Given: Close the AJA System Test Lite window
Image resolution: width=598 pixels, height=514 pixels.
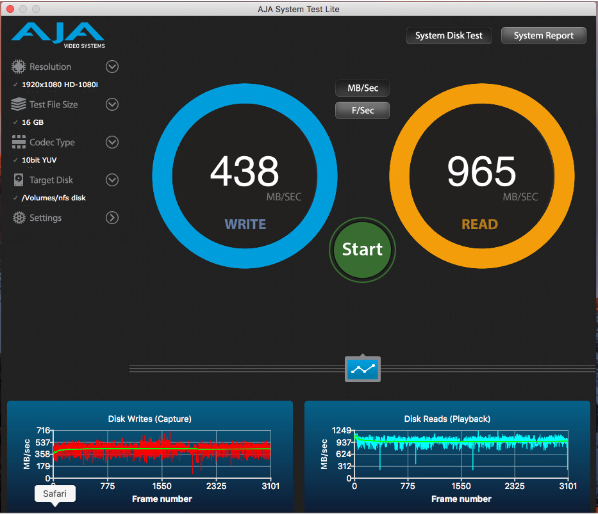Looking at the screenshot, I should pos(10,9).
